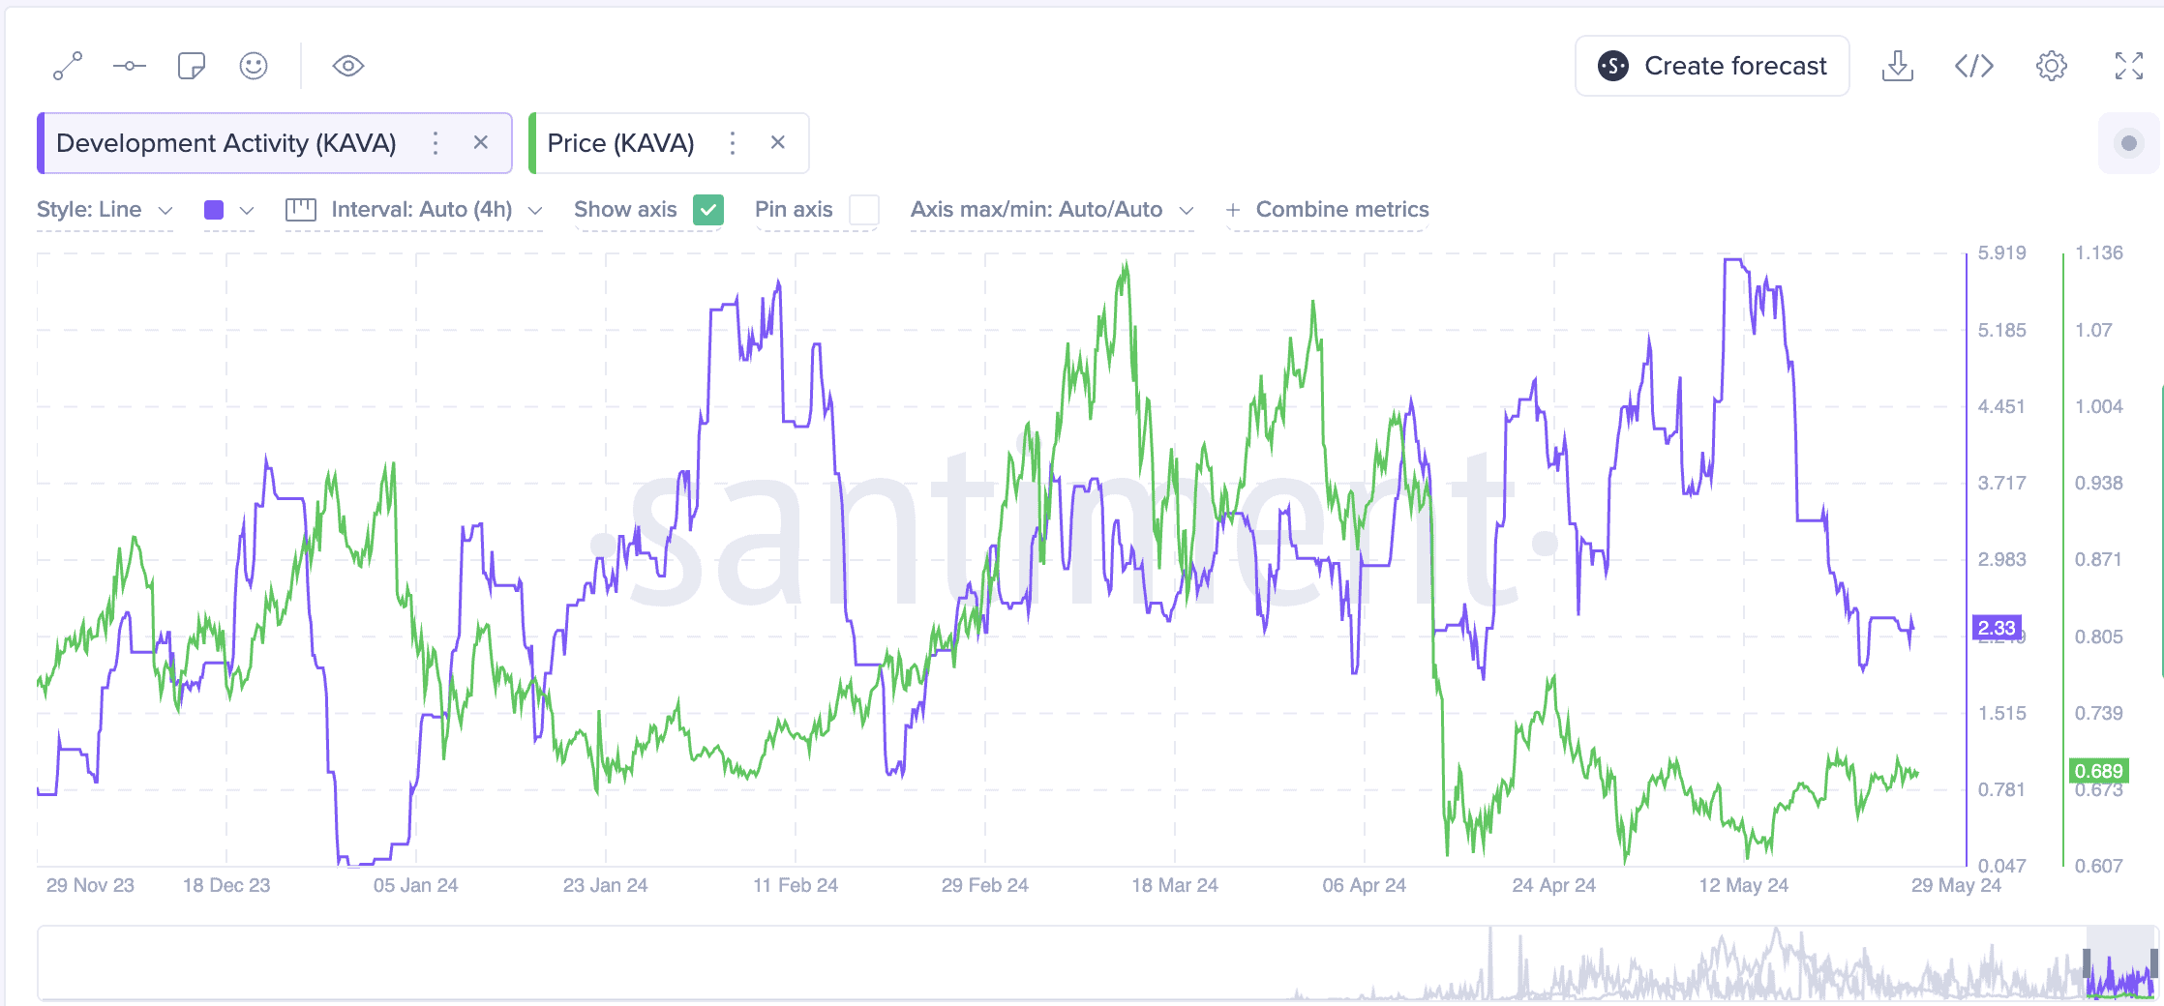
Task: Open the Interval: Auto (4h) dropdown
Action: (436, 210)
